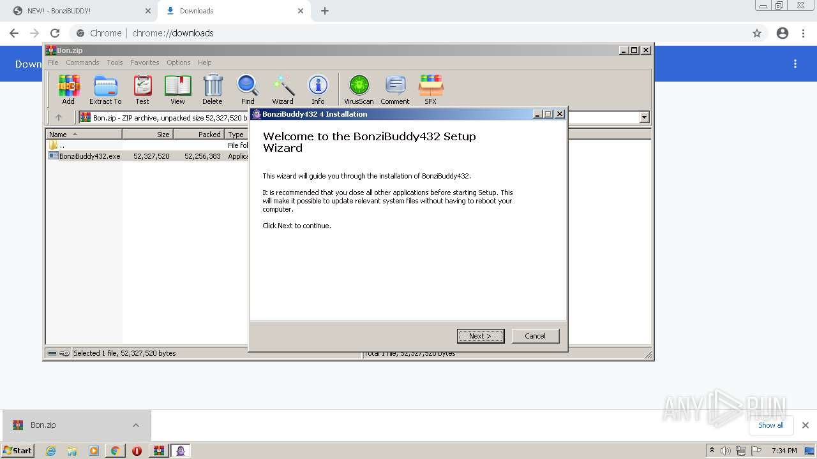The image size is (817, 459).
Task: Create SFX archive
Action: 431,89
